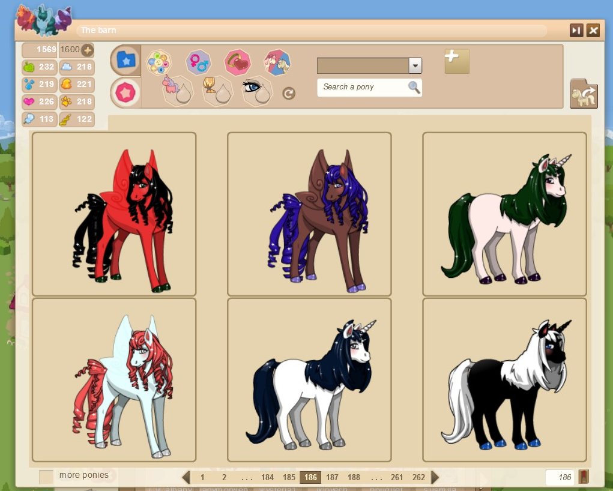Go to page 188
The width and height of the screenshot is (613, 491).
[354, 477]
